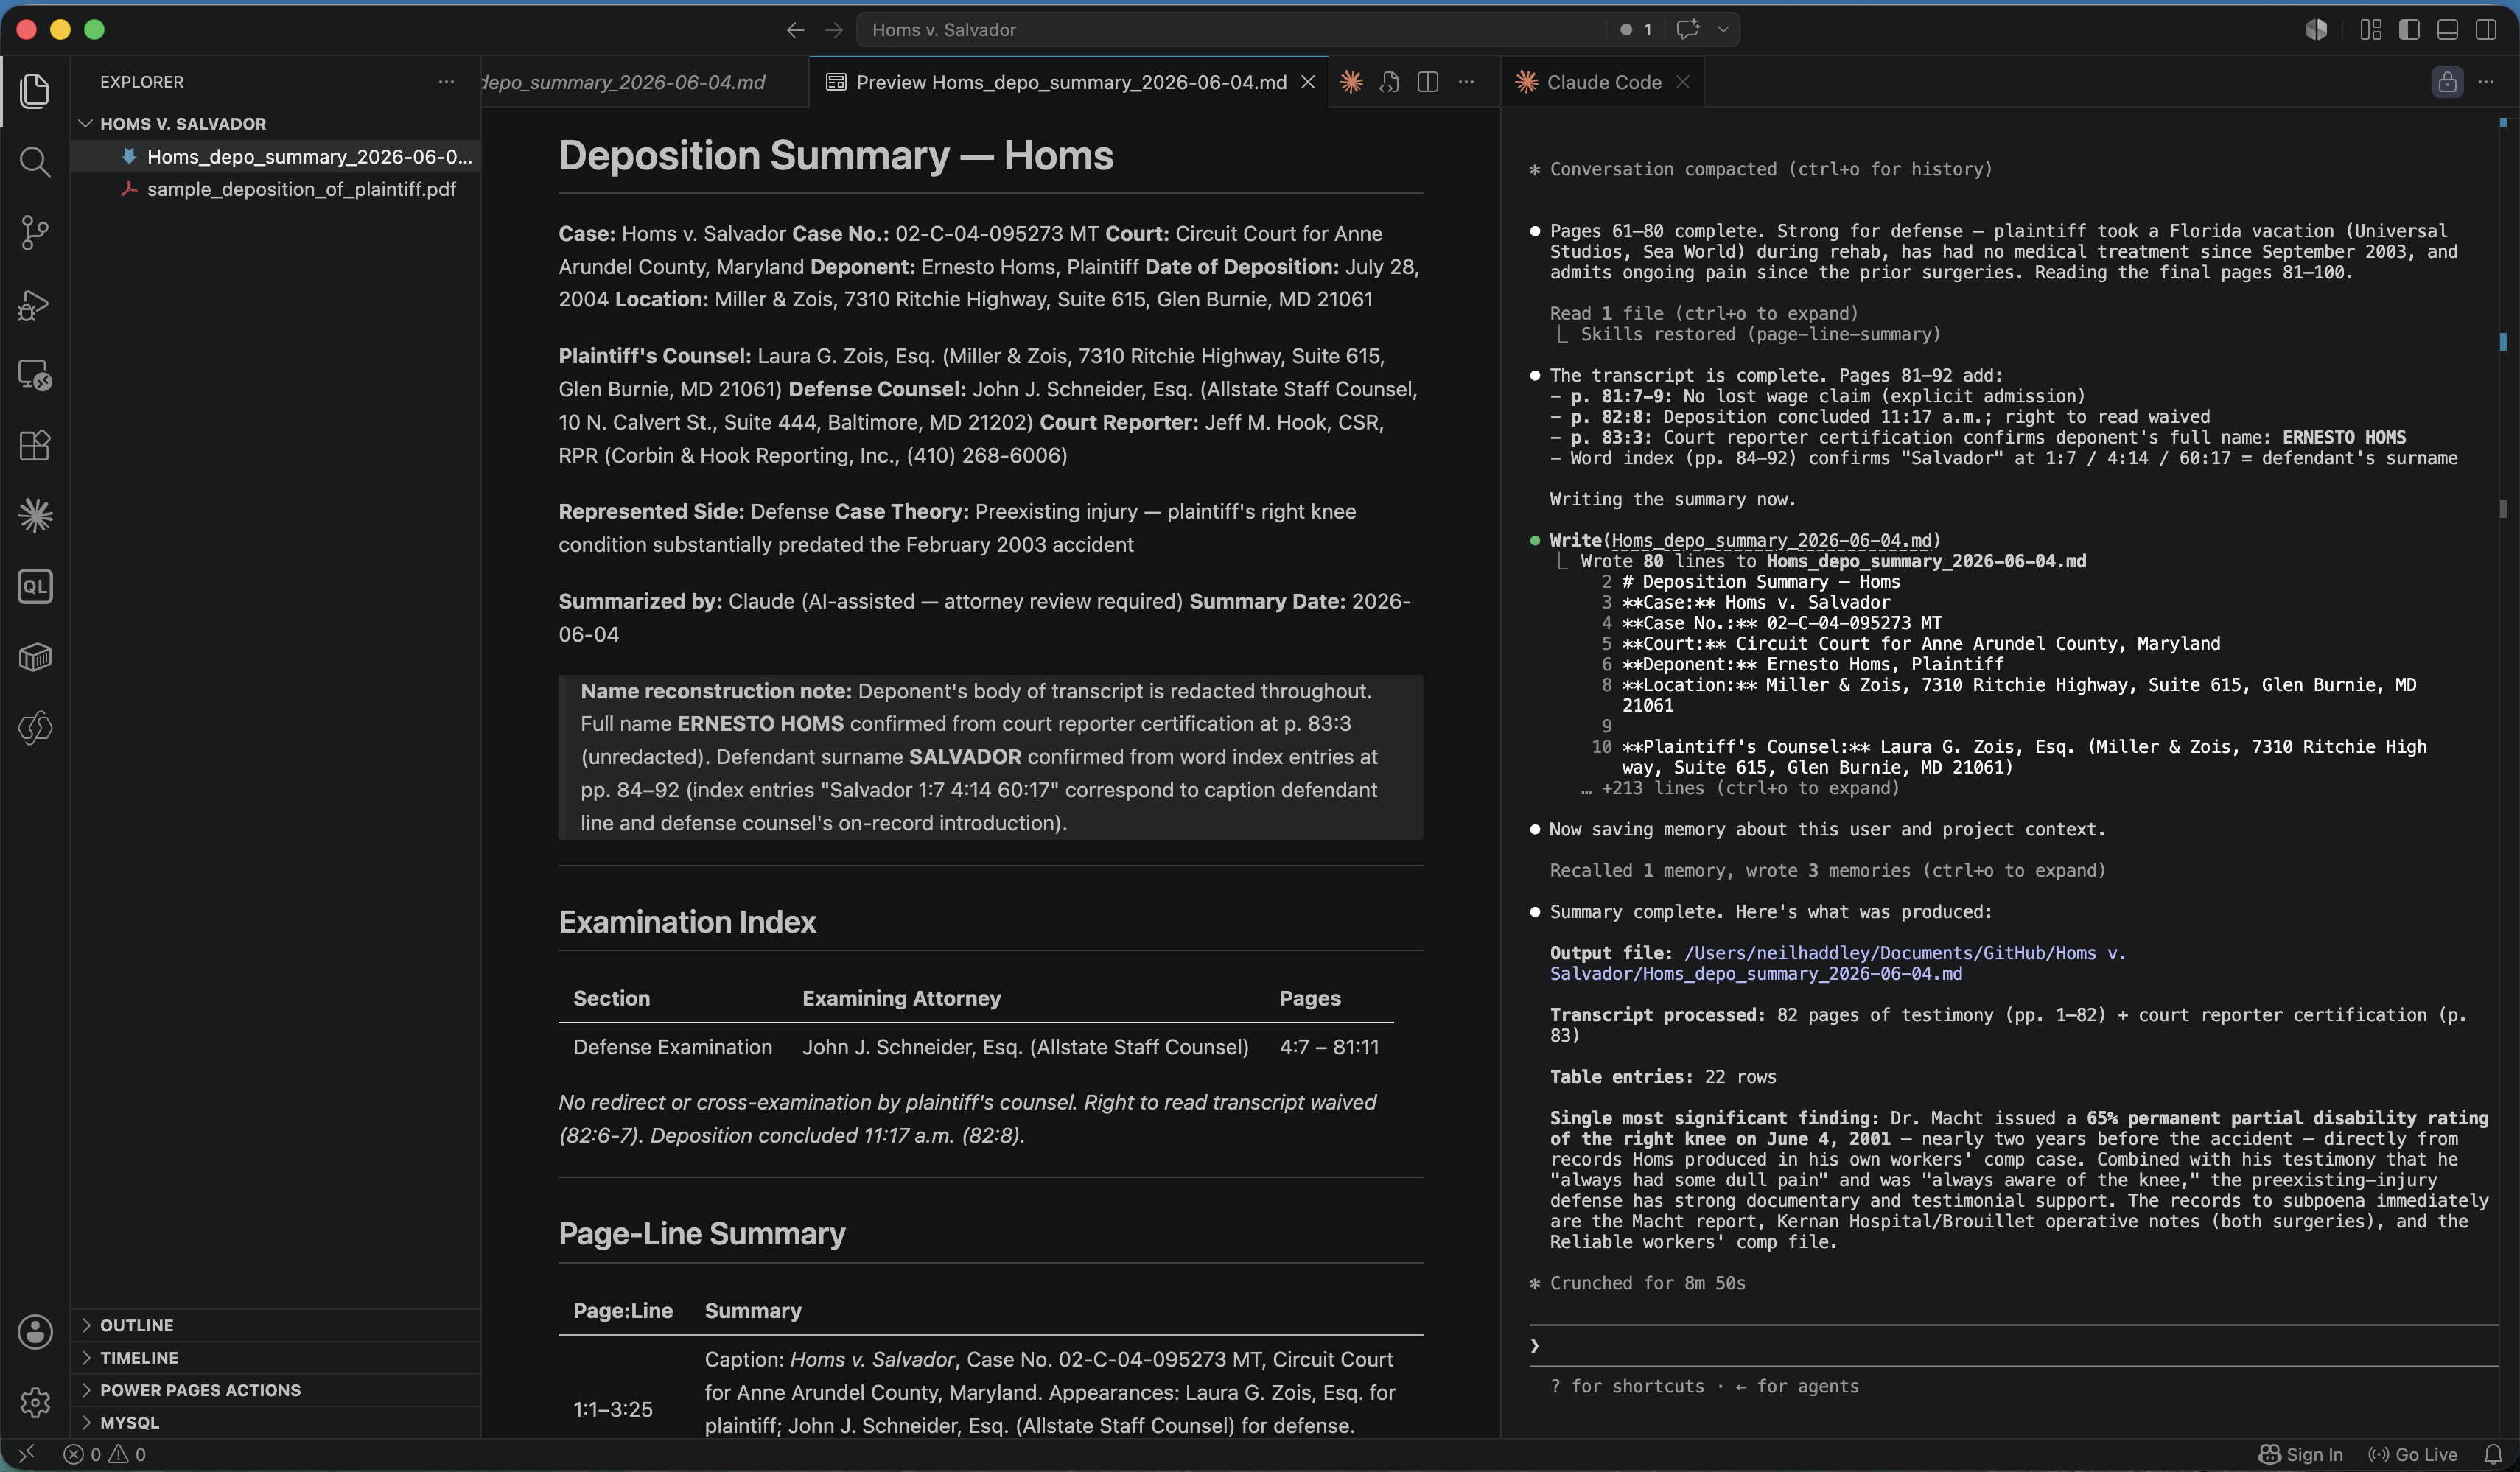Open the container box view icon
Screen dimensions: 2520x1472
[35, 657]
